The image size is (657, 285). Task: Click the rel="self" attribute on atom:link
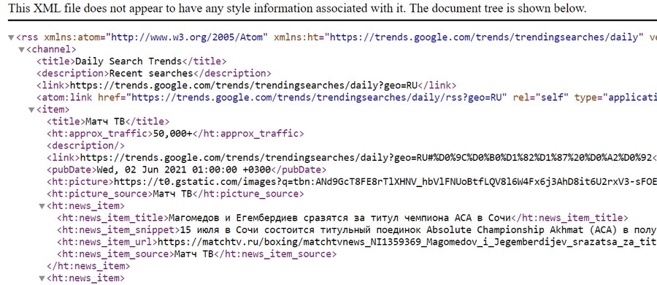click(x=540, y=98)
